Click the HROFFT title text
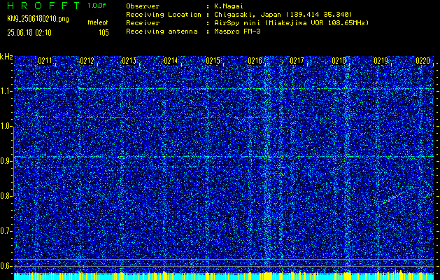 pyautogui.click(x=43, y=6)
